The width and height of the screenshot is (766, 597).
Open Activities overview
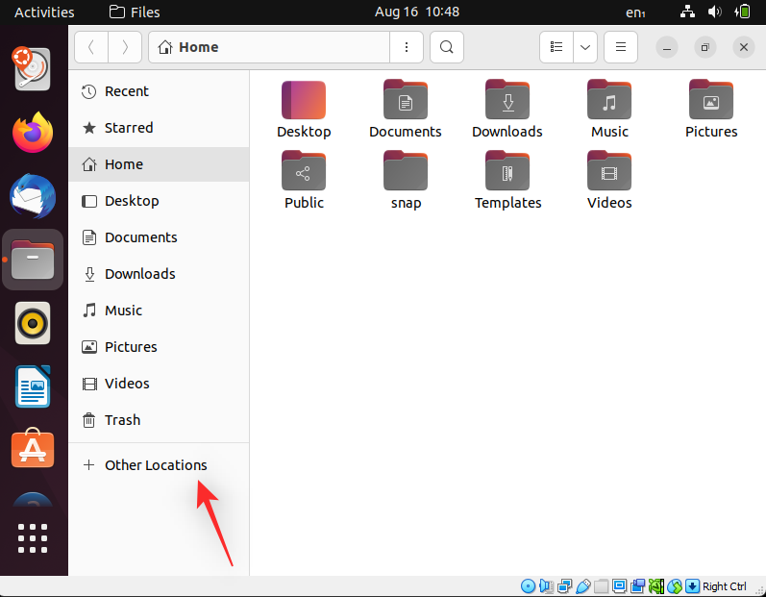point(44,12)
